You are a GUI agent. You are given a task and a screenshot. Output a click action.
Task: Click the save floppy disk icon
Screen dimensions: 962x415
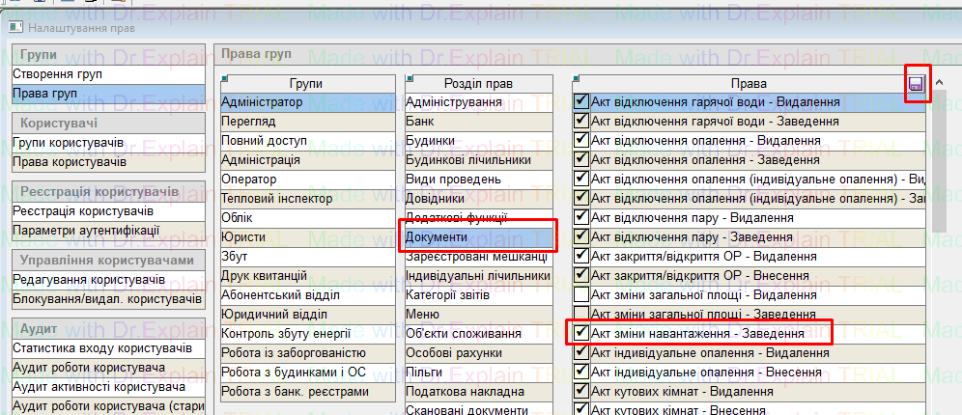[916, 86]
